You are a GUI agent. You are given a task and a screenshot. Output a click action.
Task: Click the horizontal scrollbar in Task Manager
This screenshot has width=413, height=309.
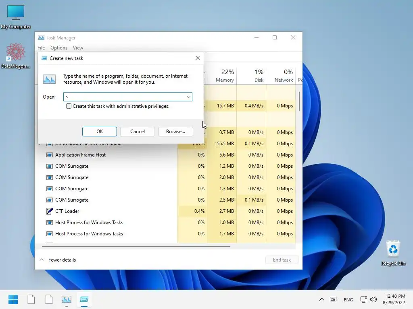[136, 247]
